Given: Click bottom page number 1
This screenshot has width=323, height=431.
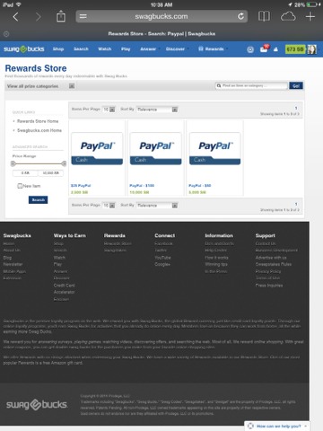Looking at the screenshot, I should click(296, 204).
